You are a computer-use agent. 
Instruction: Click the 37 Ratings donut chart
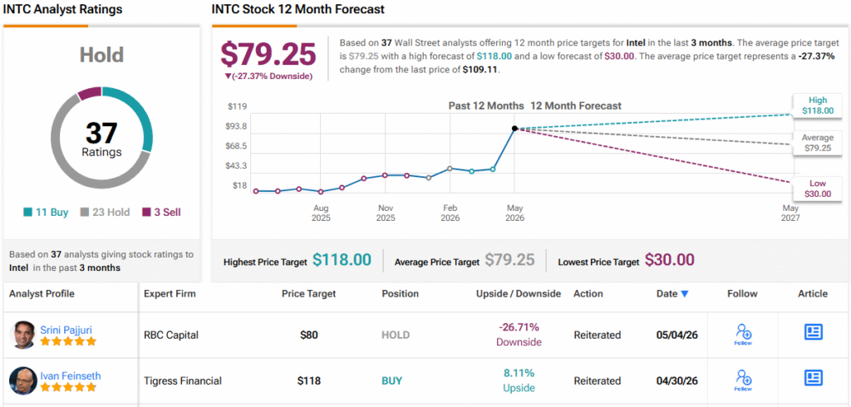click(101, 137)
